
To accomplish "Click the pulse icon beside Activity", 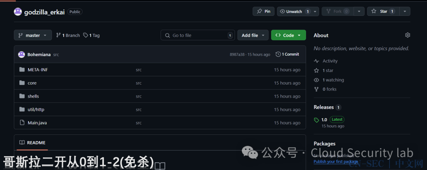I will 316,61.
